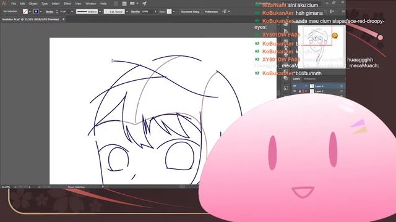This screenshot has width=396, height=222.
Task: Open the Type menu
Action: point(45,4)
